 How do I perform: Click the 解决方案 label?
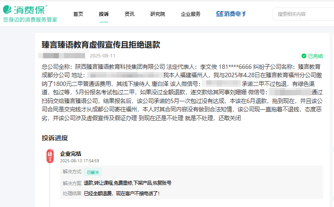pos(72,183)
